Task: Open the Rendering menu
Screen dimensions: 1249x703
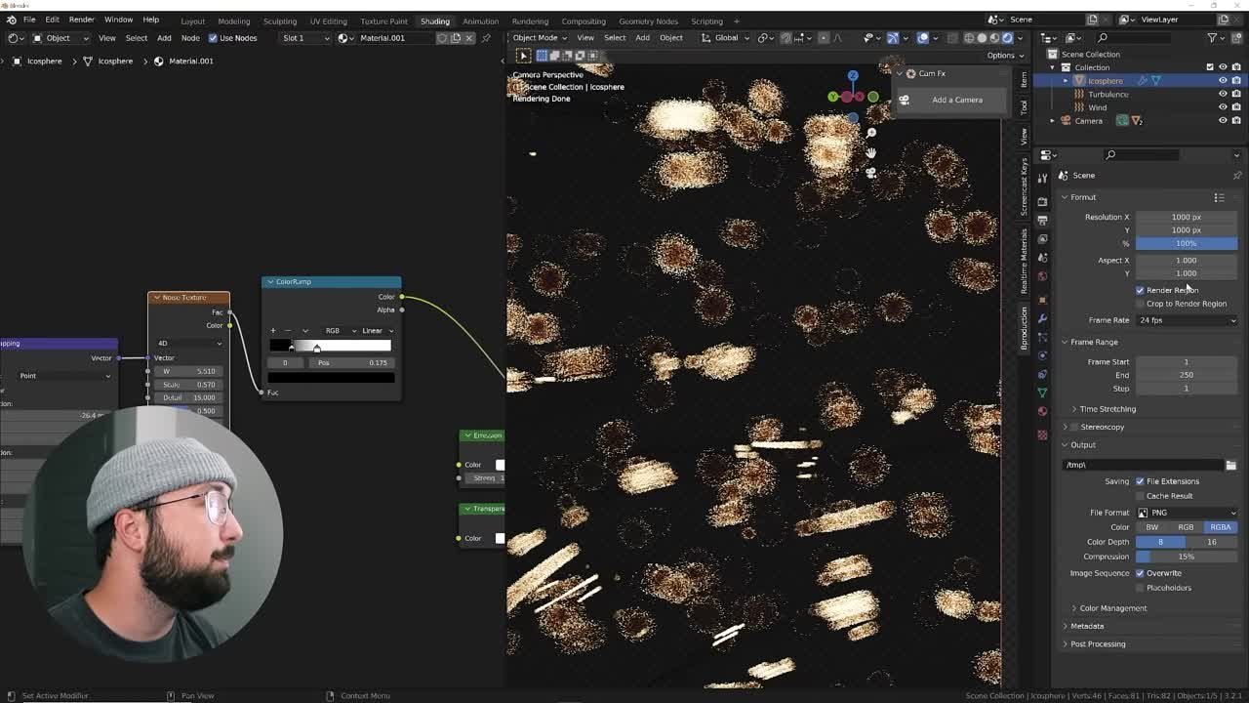Action: coord(530,21)
